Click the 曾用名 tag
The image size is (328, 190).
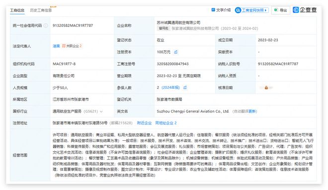[164, 28]
